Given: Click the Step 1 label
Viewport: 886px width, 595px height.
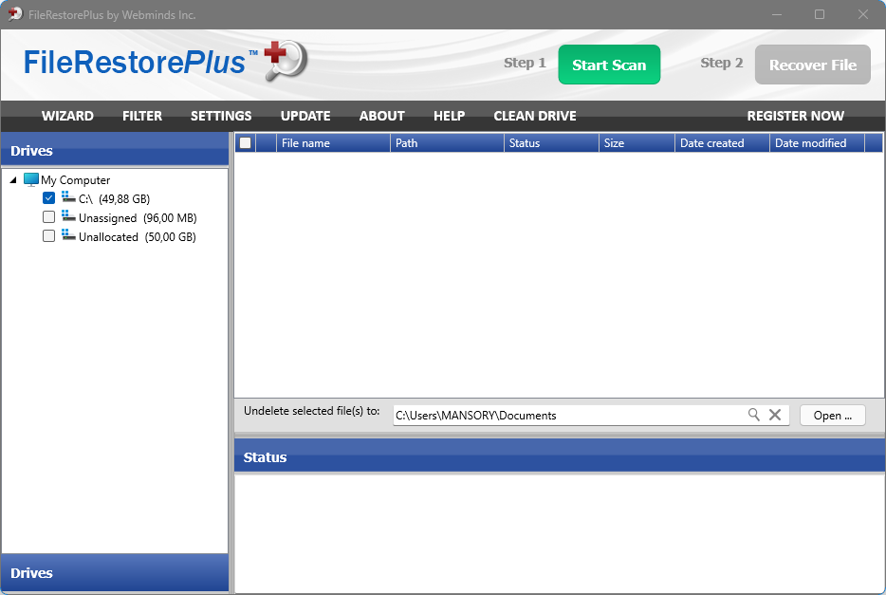Looking at the screenshot, I should (525, 63).
